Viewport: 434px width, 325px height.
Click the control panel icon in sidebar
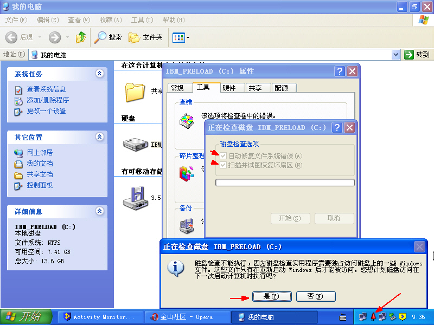click(18, 186)
